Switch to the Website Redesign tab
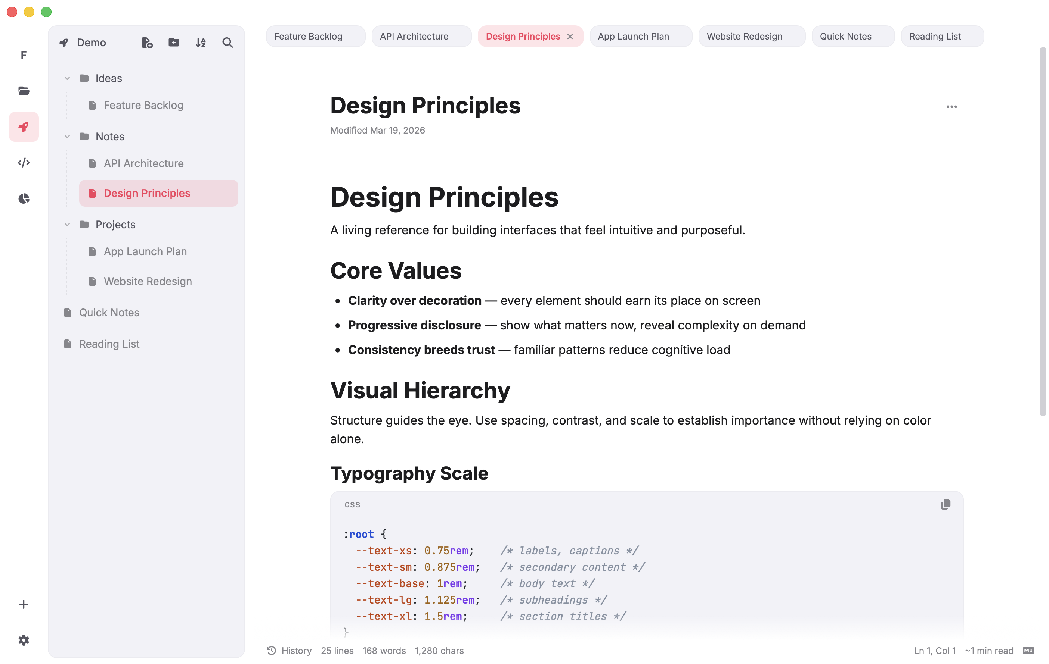 pos(752,37)
